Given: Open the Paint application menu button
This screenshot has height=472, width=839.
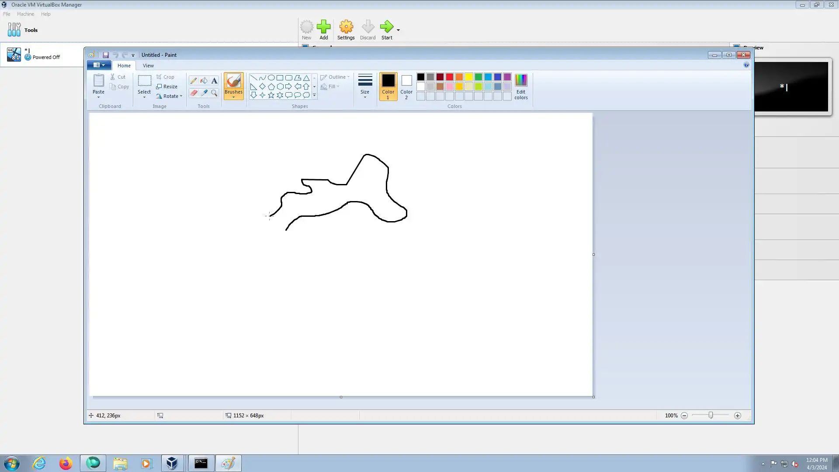Looking at the screenshot, I should (99, 65).
